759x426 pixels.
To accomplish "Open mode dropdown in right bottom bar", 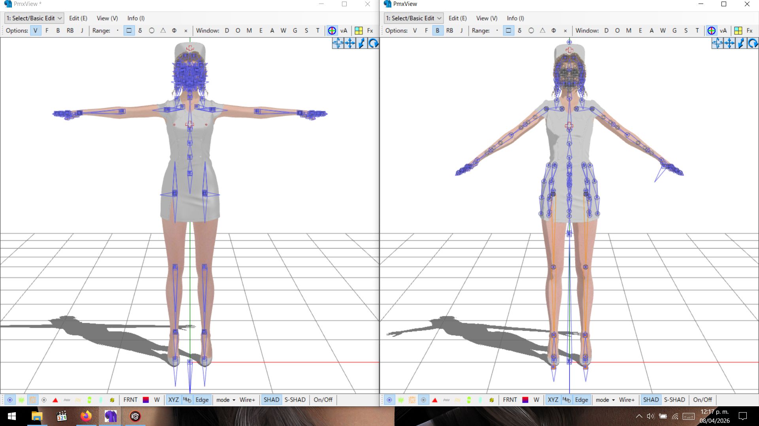I will 605,400.
